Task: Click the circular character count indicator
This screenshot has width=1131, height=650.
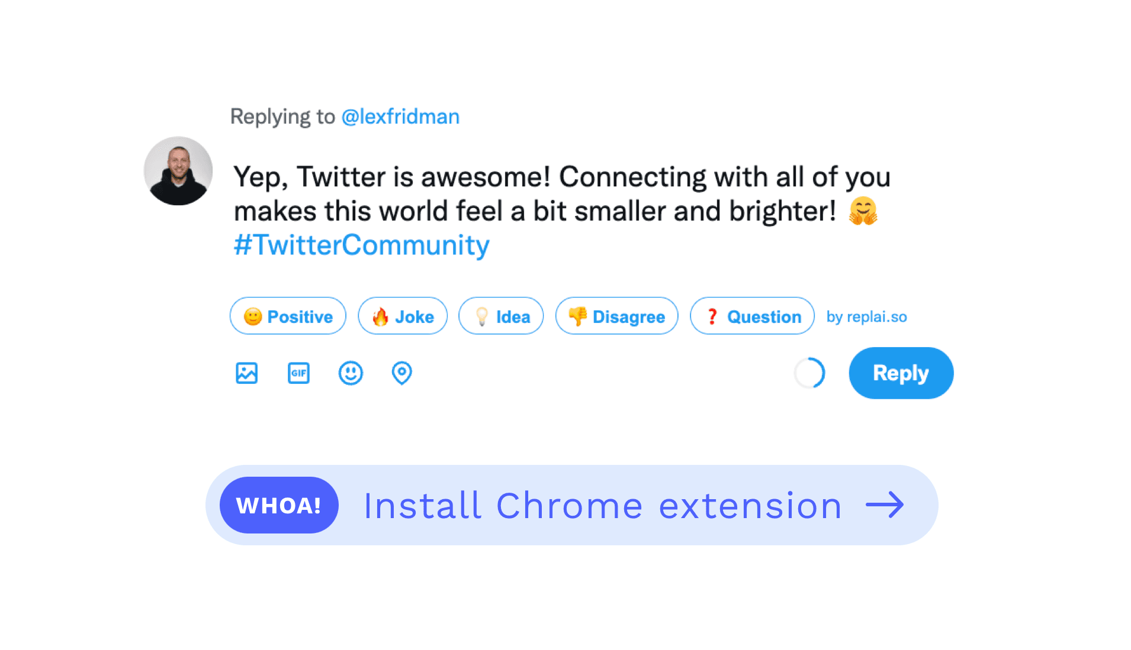Action: 809,373
